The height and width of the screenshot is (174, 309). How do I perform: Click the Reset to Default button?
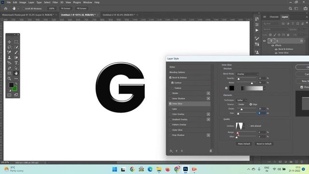pos(264,144)
